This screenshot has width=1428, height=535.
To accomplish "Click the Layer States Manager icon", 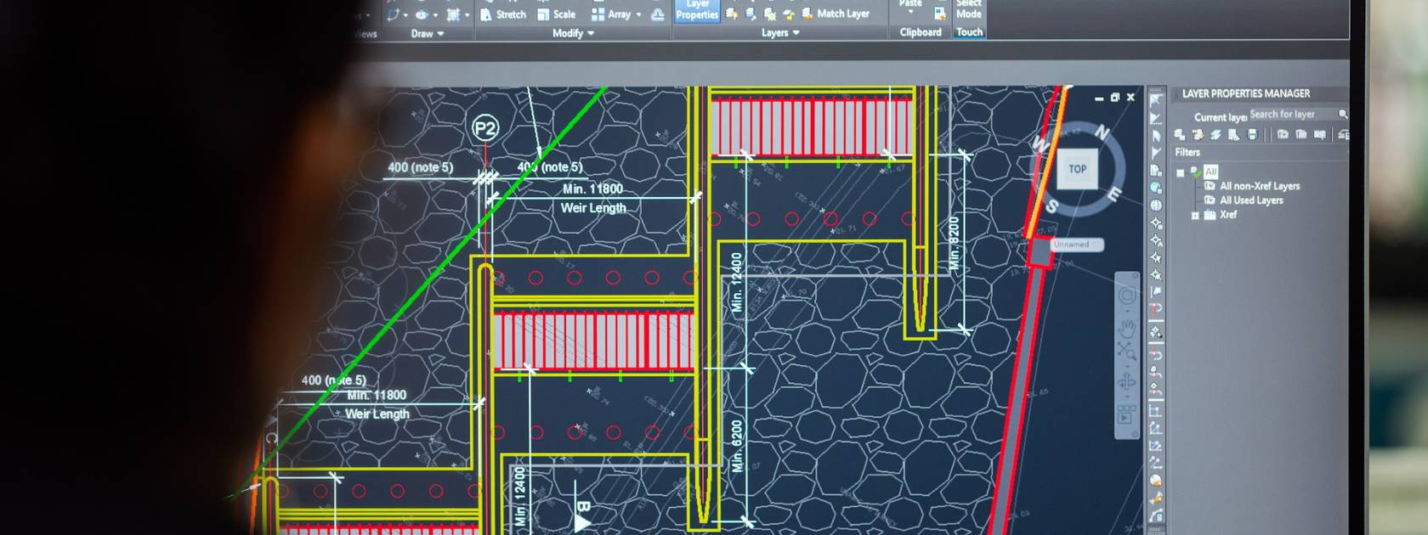I will [x=1319, y=134].
